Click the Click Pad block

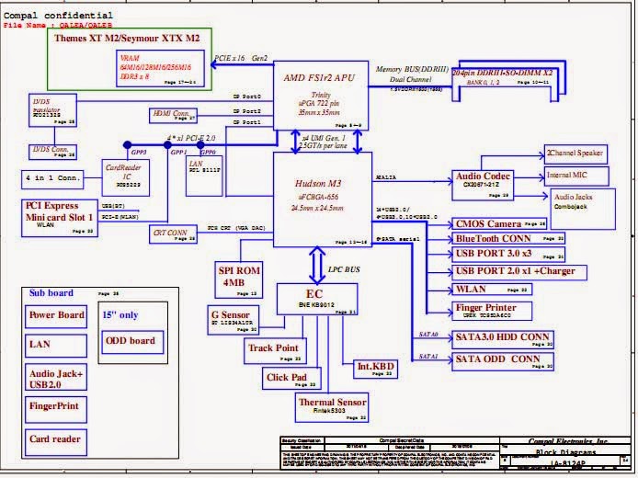[291, 379]
